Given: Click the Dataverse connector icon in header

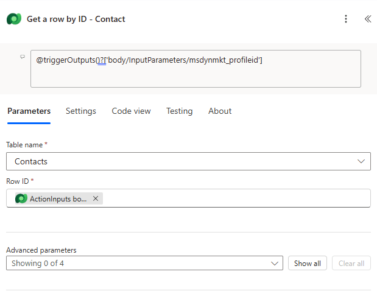Looking at the screenshot, I should [x=13, y=19].
